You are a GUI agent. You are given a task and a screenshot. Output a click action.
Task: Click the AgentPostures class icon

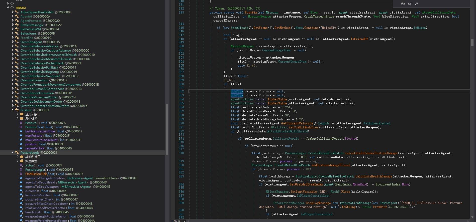tap(17, 21)
